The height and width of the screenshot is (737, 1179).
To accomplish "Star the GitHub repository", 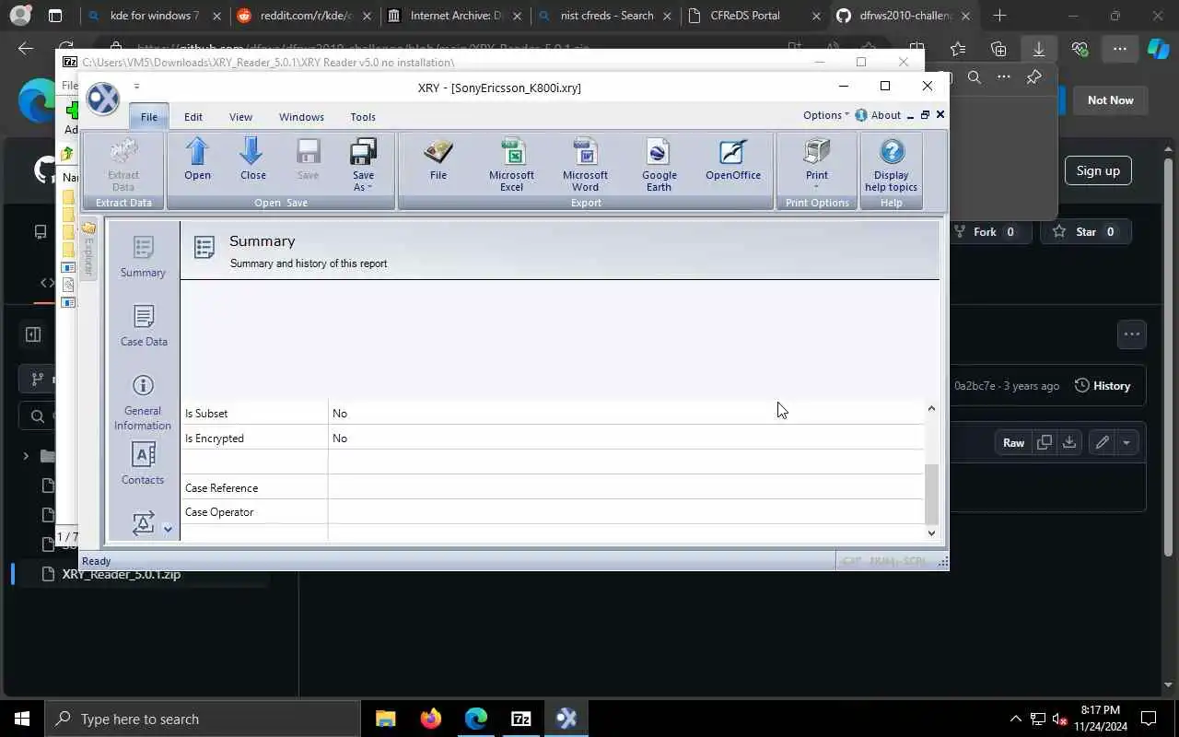I will pyautogui.click(x=1084, y=232).
